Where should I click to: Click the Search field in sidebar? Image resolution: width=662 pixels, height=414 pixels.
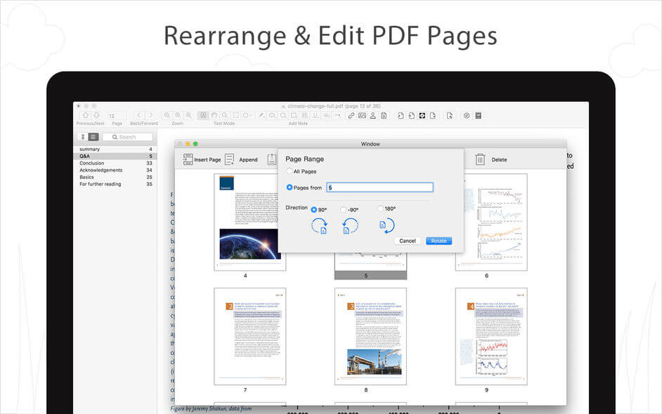coord(127,136)
